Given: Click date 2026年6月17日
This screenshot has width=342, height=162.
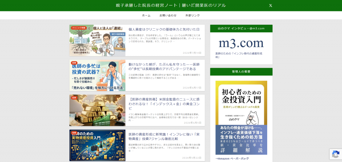Looking at the screenshot, I should click(192, 88).
